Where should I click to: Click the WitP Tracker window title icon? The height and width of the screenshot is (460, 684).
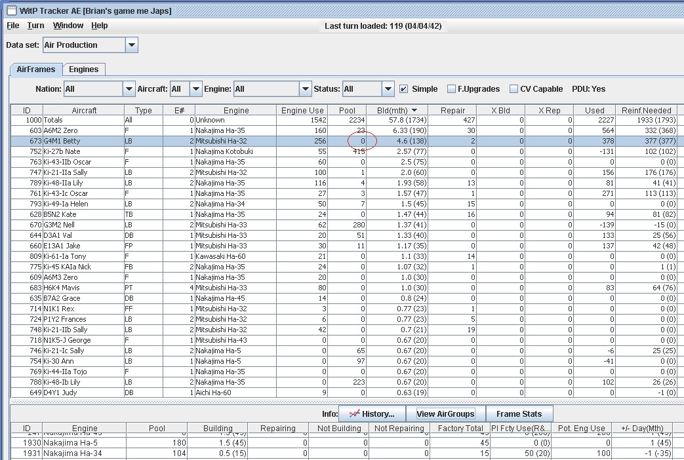pyautogui.click(x=11, y=10)
